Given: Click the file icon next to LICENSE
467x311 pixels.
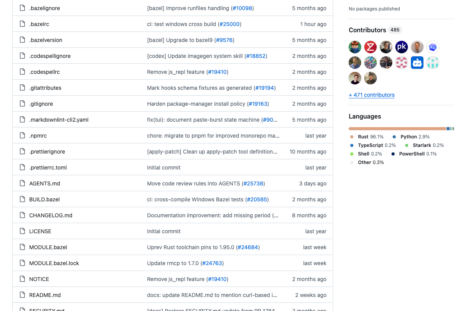Looking at the screenshot, I should (x=22, y=231).
